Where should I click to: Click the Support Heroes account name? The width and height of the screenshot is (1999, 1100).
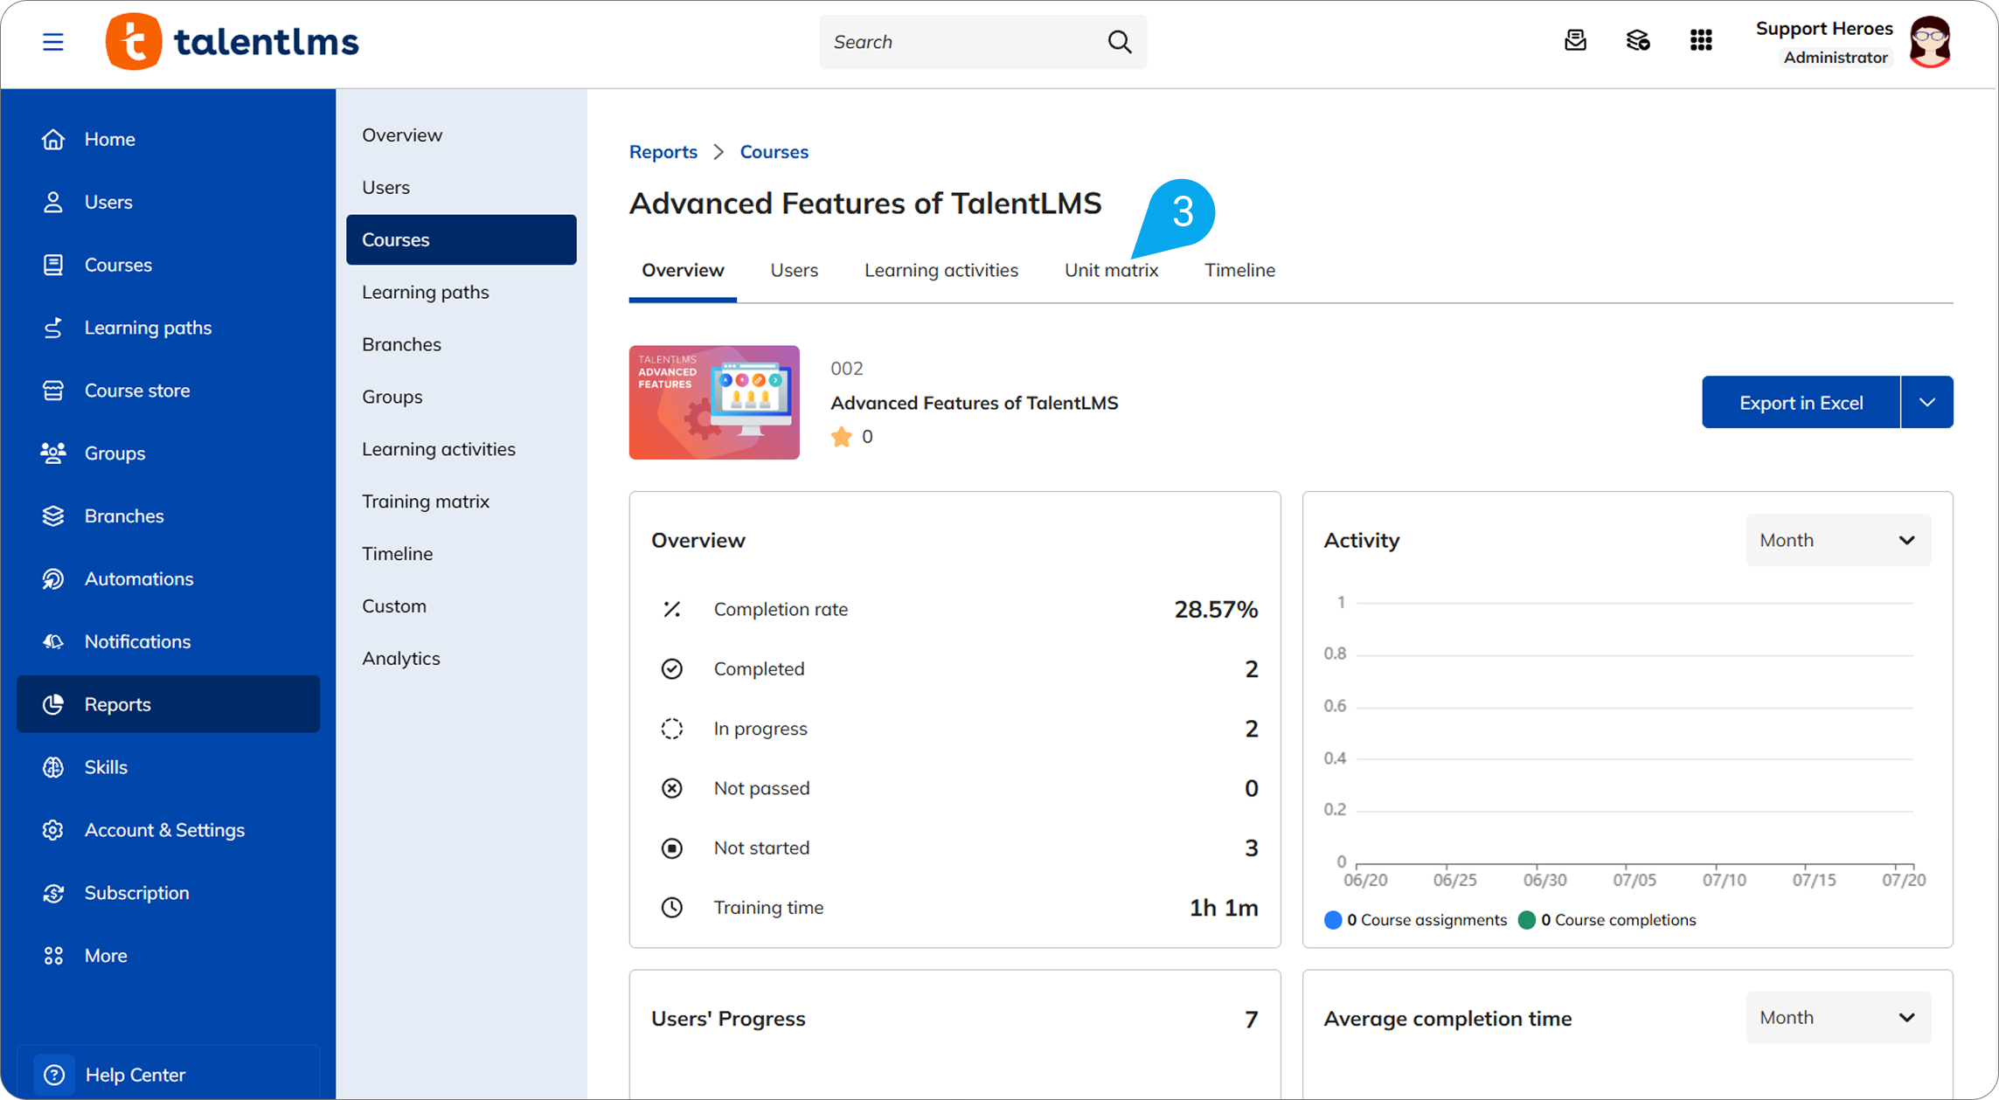click(x=1824, y=29)
